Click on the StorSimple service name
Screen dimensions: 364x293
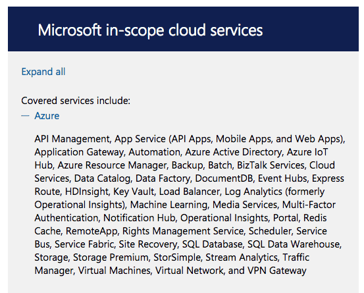(x=177, y=257)
